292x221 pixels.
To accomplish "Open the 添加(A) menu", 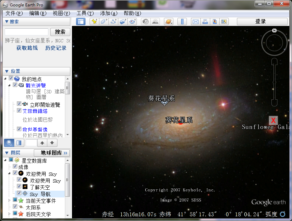I will click(109, 13).
